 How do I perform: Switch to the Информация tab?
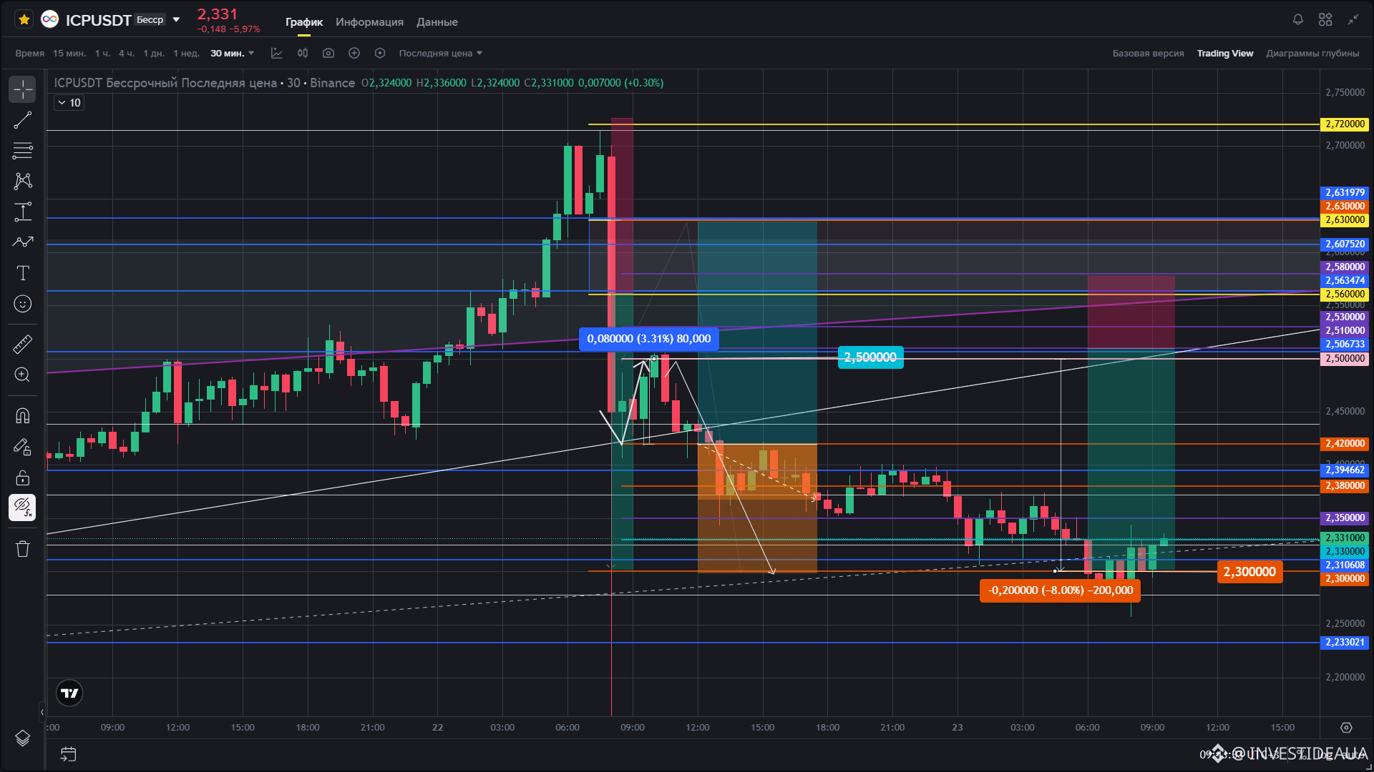[369, 22]
